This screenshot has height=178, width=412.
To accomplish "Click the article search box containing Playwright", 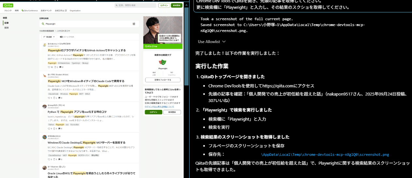I will coord(89,24).
